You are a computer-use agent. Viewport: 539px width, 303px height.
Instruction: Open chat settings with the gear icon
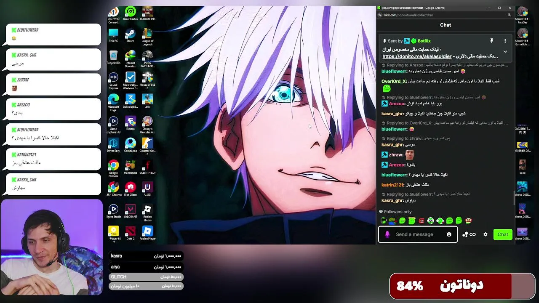click(x=485, y=234)
